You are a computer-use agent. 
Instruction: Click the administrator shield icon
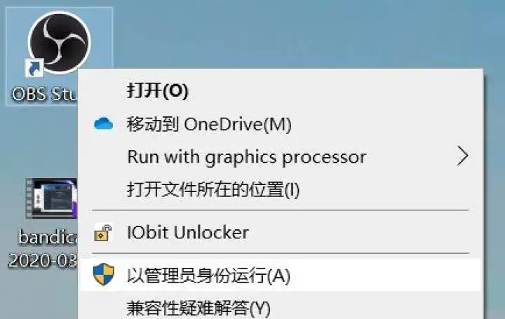pyautogui.click(x=103, y=276)
